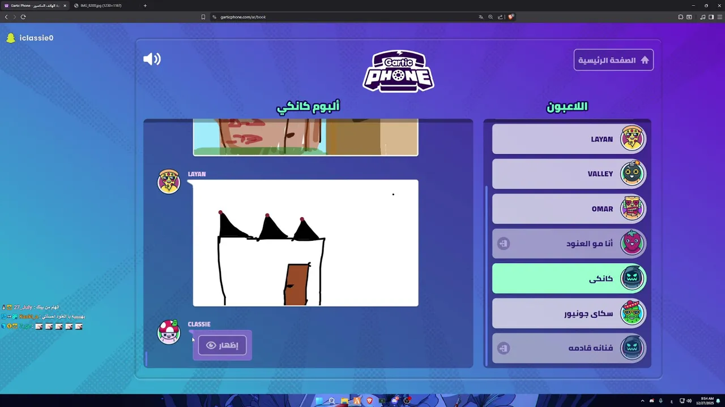Switch to the IMG_8200.jpg browser tab
This screenshot has width=725, height=407.
[101, 6]
